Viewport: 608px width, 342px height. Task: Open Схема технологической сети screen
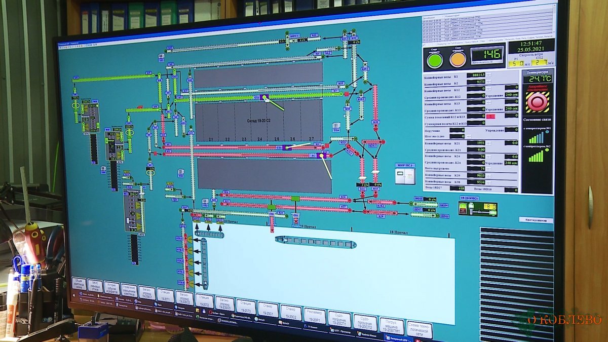coord(419,329)
